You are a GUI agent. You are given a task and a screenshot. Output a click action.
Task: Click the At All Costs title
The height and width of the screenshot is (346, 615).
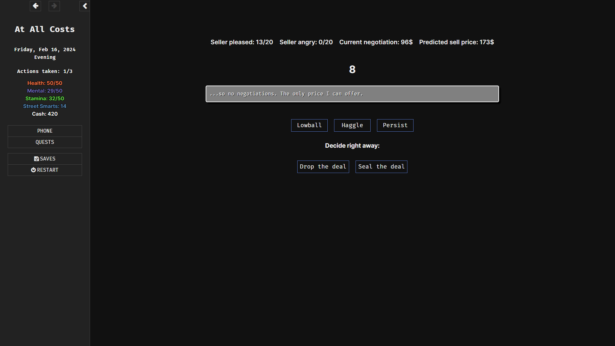point(45,29)
